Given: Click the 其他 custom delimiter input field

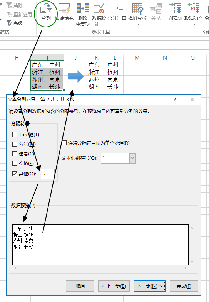Looking at the screenshot, I should (47, 174).
